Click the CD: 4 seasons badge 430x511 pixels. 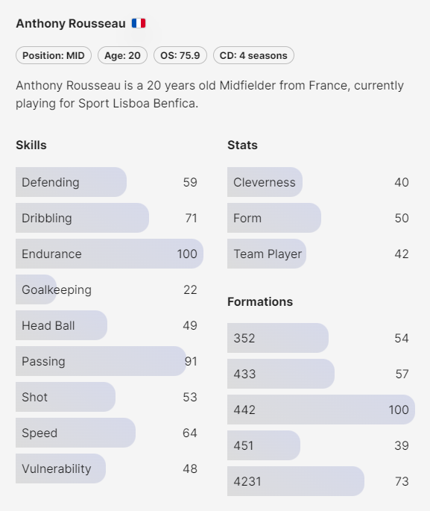(x=253, y=55)
